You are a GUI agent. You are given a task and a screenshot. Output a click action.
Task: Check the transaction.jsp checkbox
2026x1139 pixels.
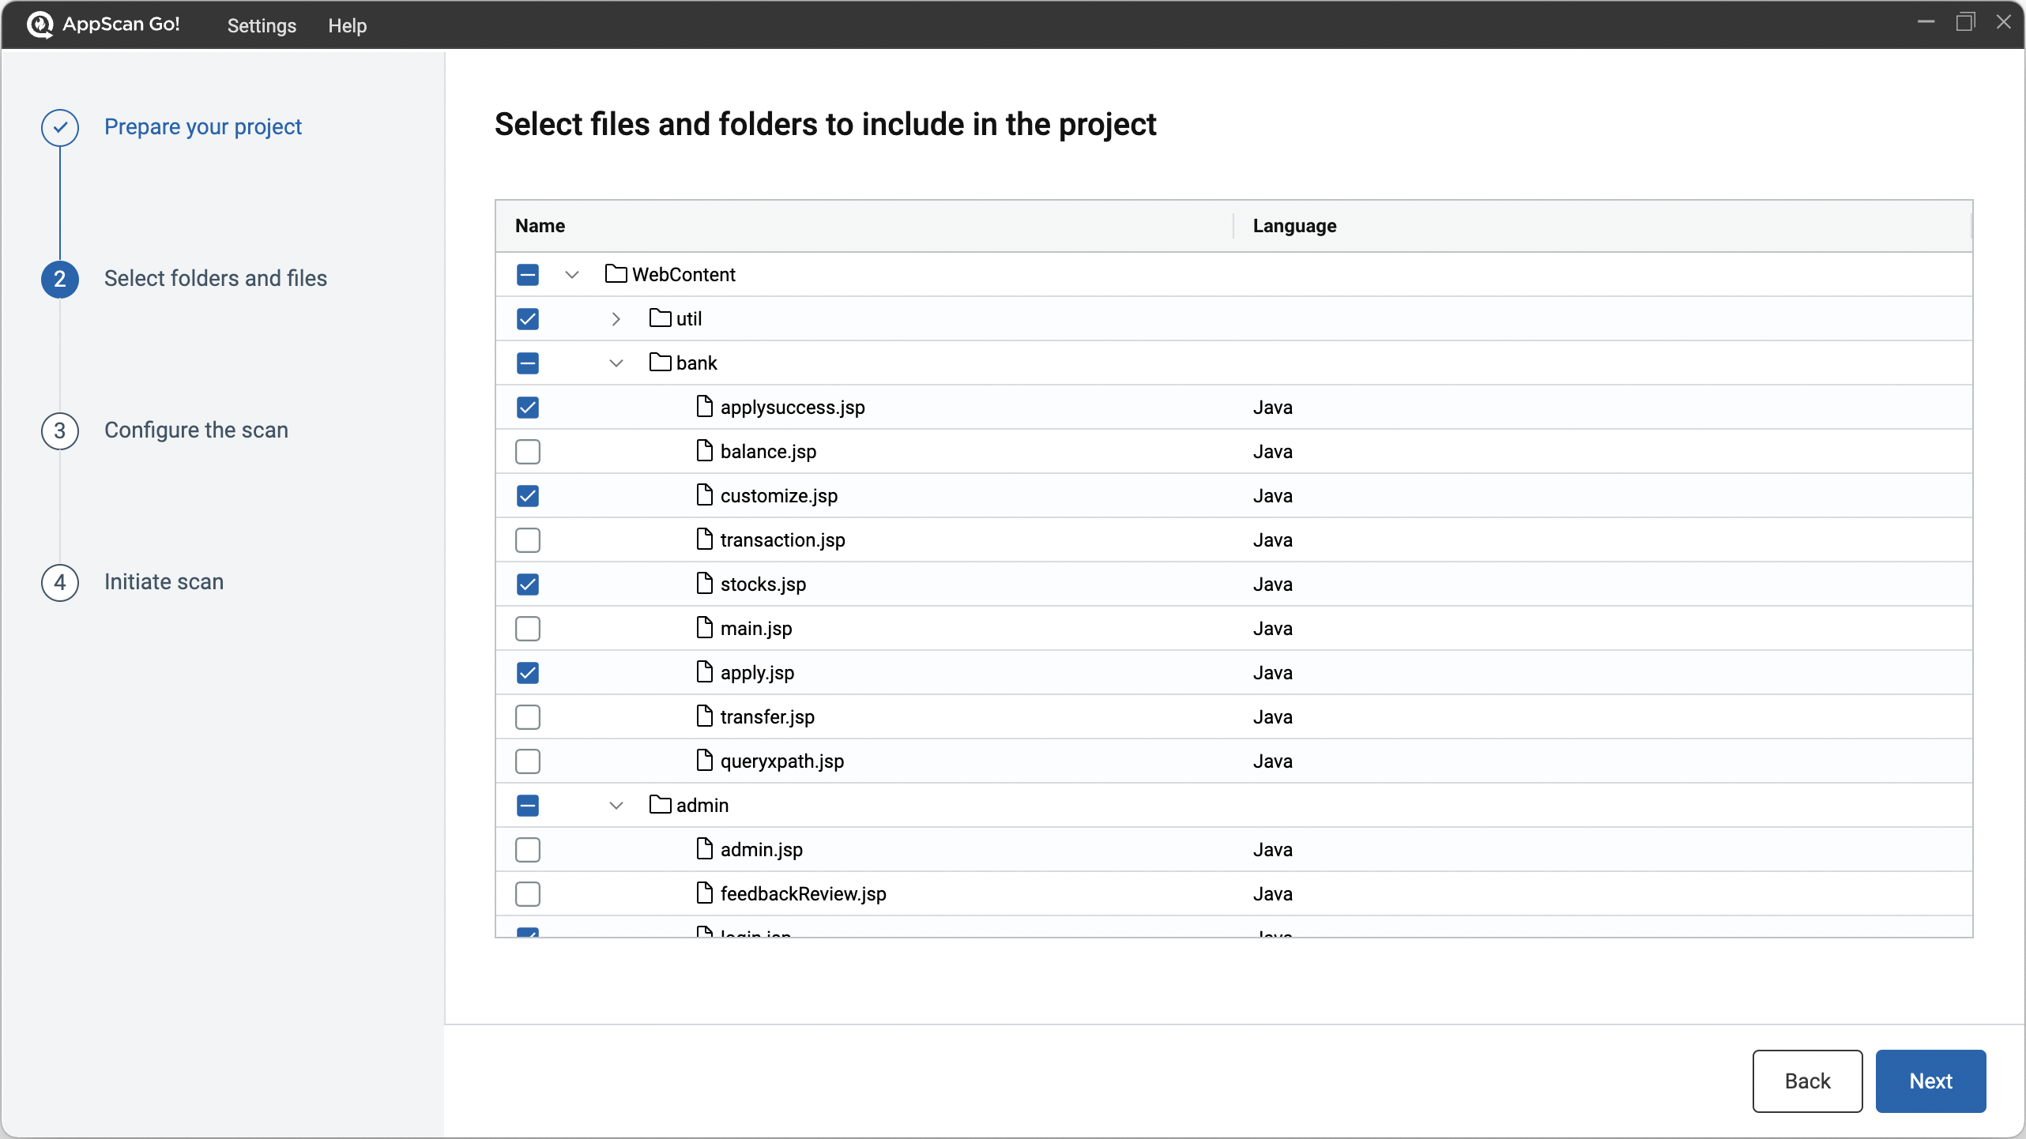click(x=528, y=540)
